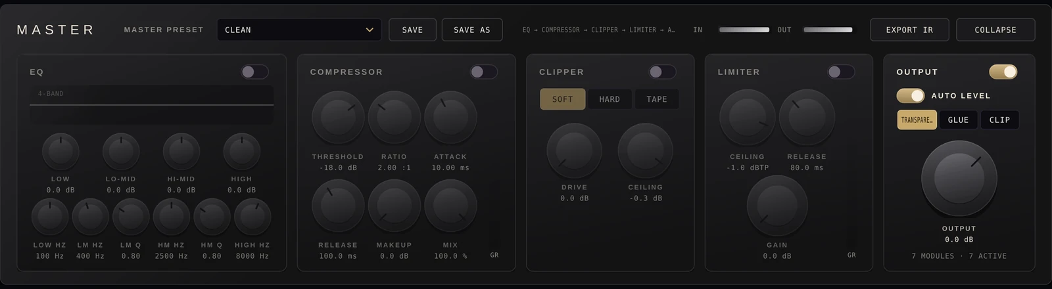Click the compressor MIX knob
Viewport: 1052px width, 289px height.
(450, 206)
